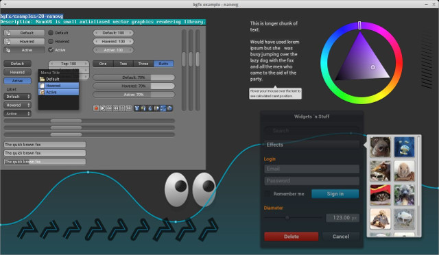
Task: Click the blue Active button above Label
Action: click(17, 81)
